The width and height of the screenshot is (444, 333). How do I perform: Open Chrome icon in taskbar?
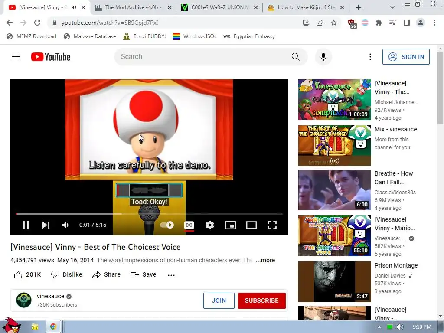point(53,326)
